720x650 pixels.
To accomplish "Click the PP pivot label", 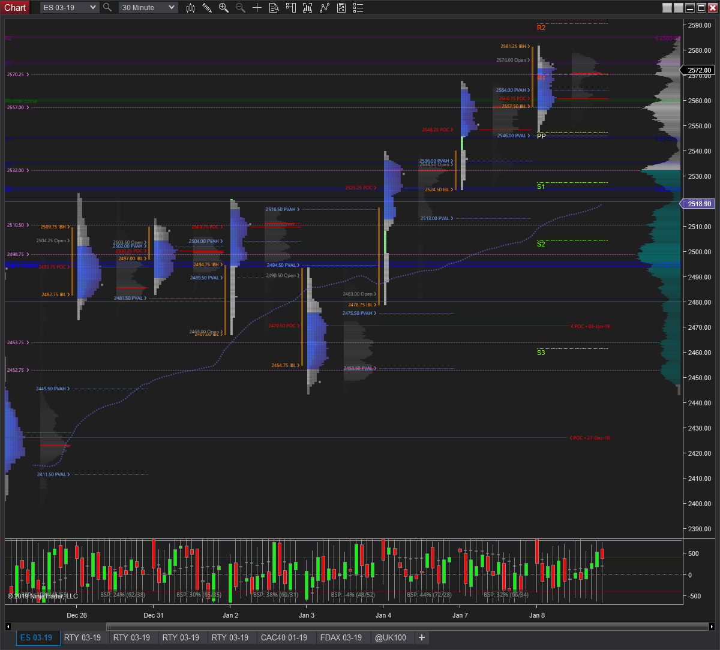I will pyautogui.click(x=541, y=136).
